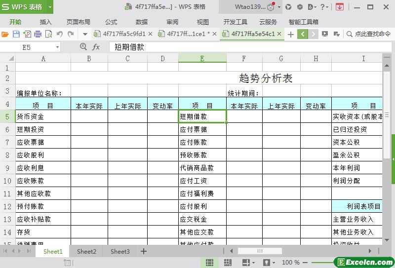Screen dimensions: 395x268
Task: Click the export to PDF icon
Action: [27, 34]
